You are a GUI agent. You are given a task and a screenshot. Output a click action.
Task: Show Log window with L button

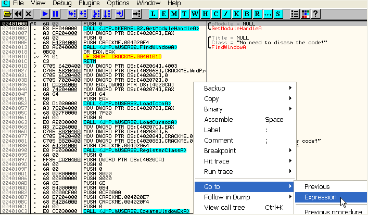click(153, 14)
